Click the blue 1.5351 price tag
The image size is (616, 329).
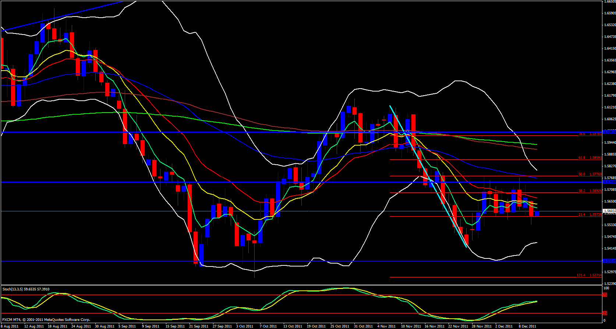[x=609, y=261]
